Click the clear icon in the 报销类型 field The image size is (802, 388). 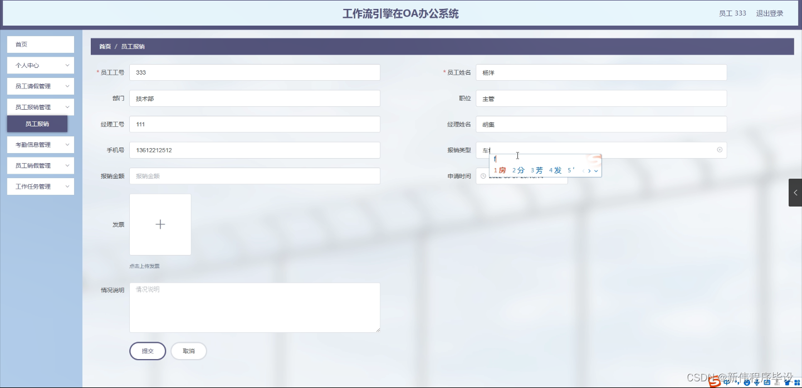(719, 150)
